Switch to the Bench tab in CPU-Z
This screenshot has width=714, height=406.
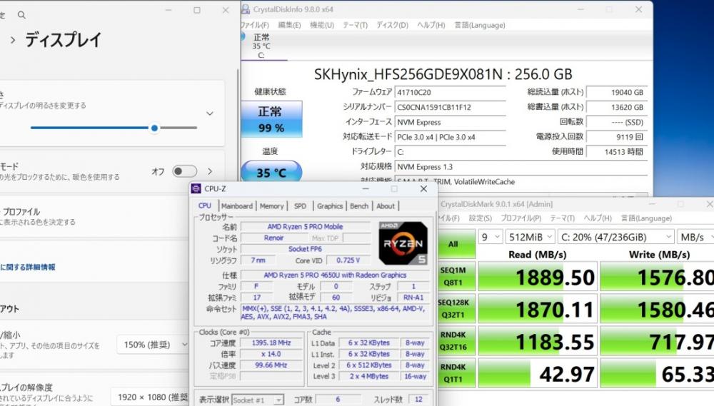[x=359, y=205]
